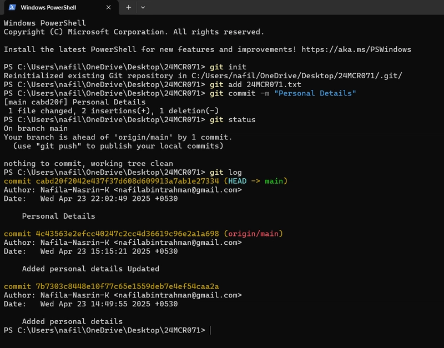Click the '[main cabd20f] Personal Details' output
The height and width of the screenshot is (348, 444).
[74, 102]
